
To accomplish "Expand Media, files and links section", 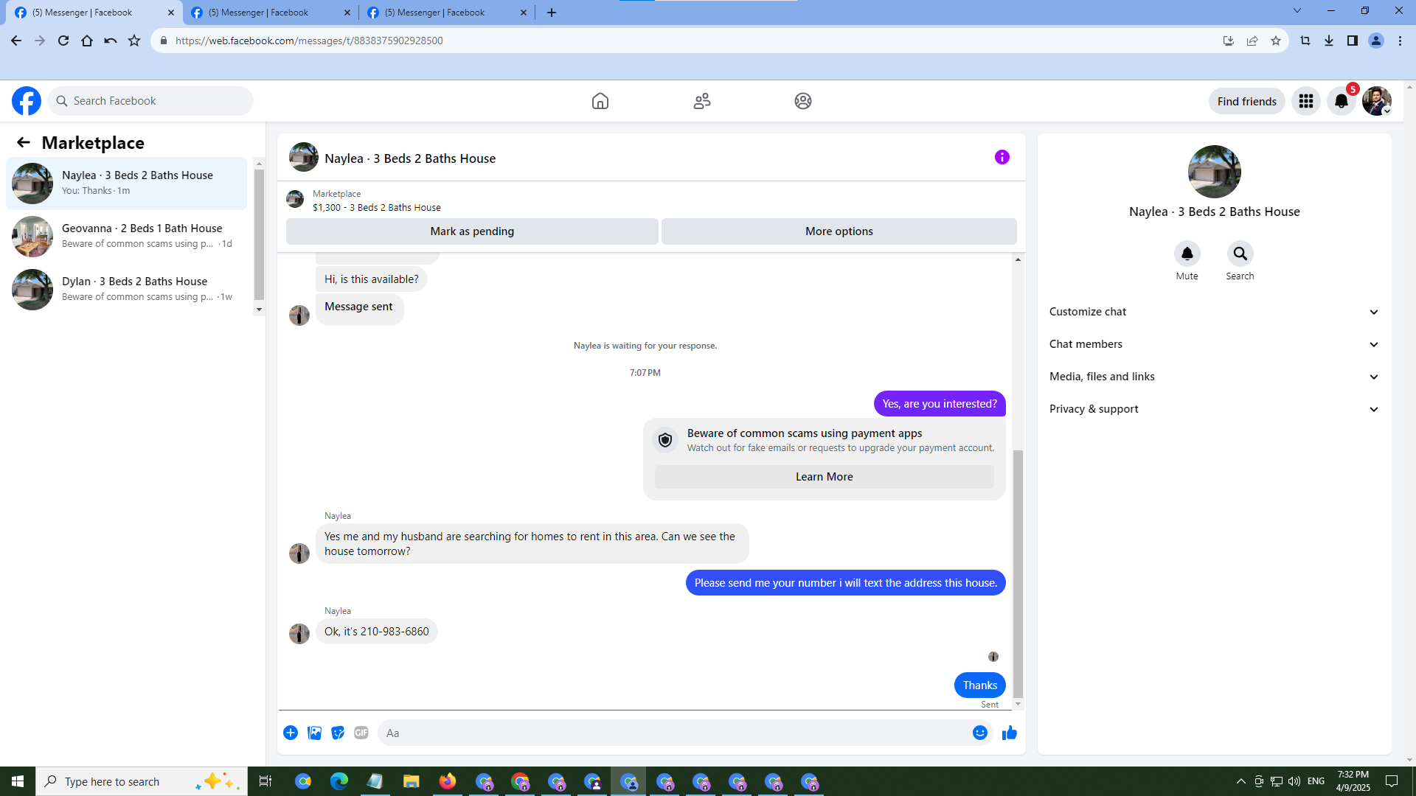I will (x=1215, y=377).
